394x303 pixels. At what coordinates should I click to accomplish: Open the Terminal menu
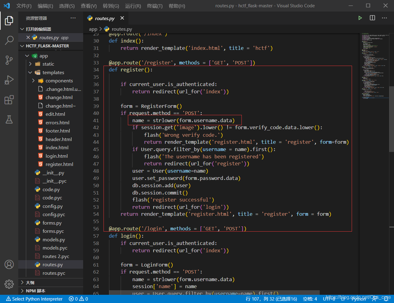[x=155, y=6]
